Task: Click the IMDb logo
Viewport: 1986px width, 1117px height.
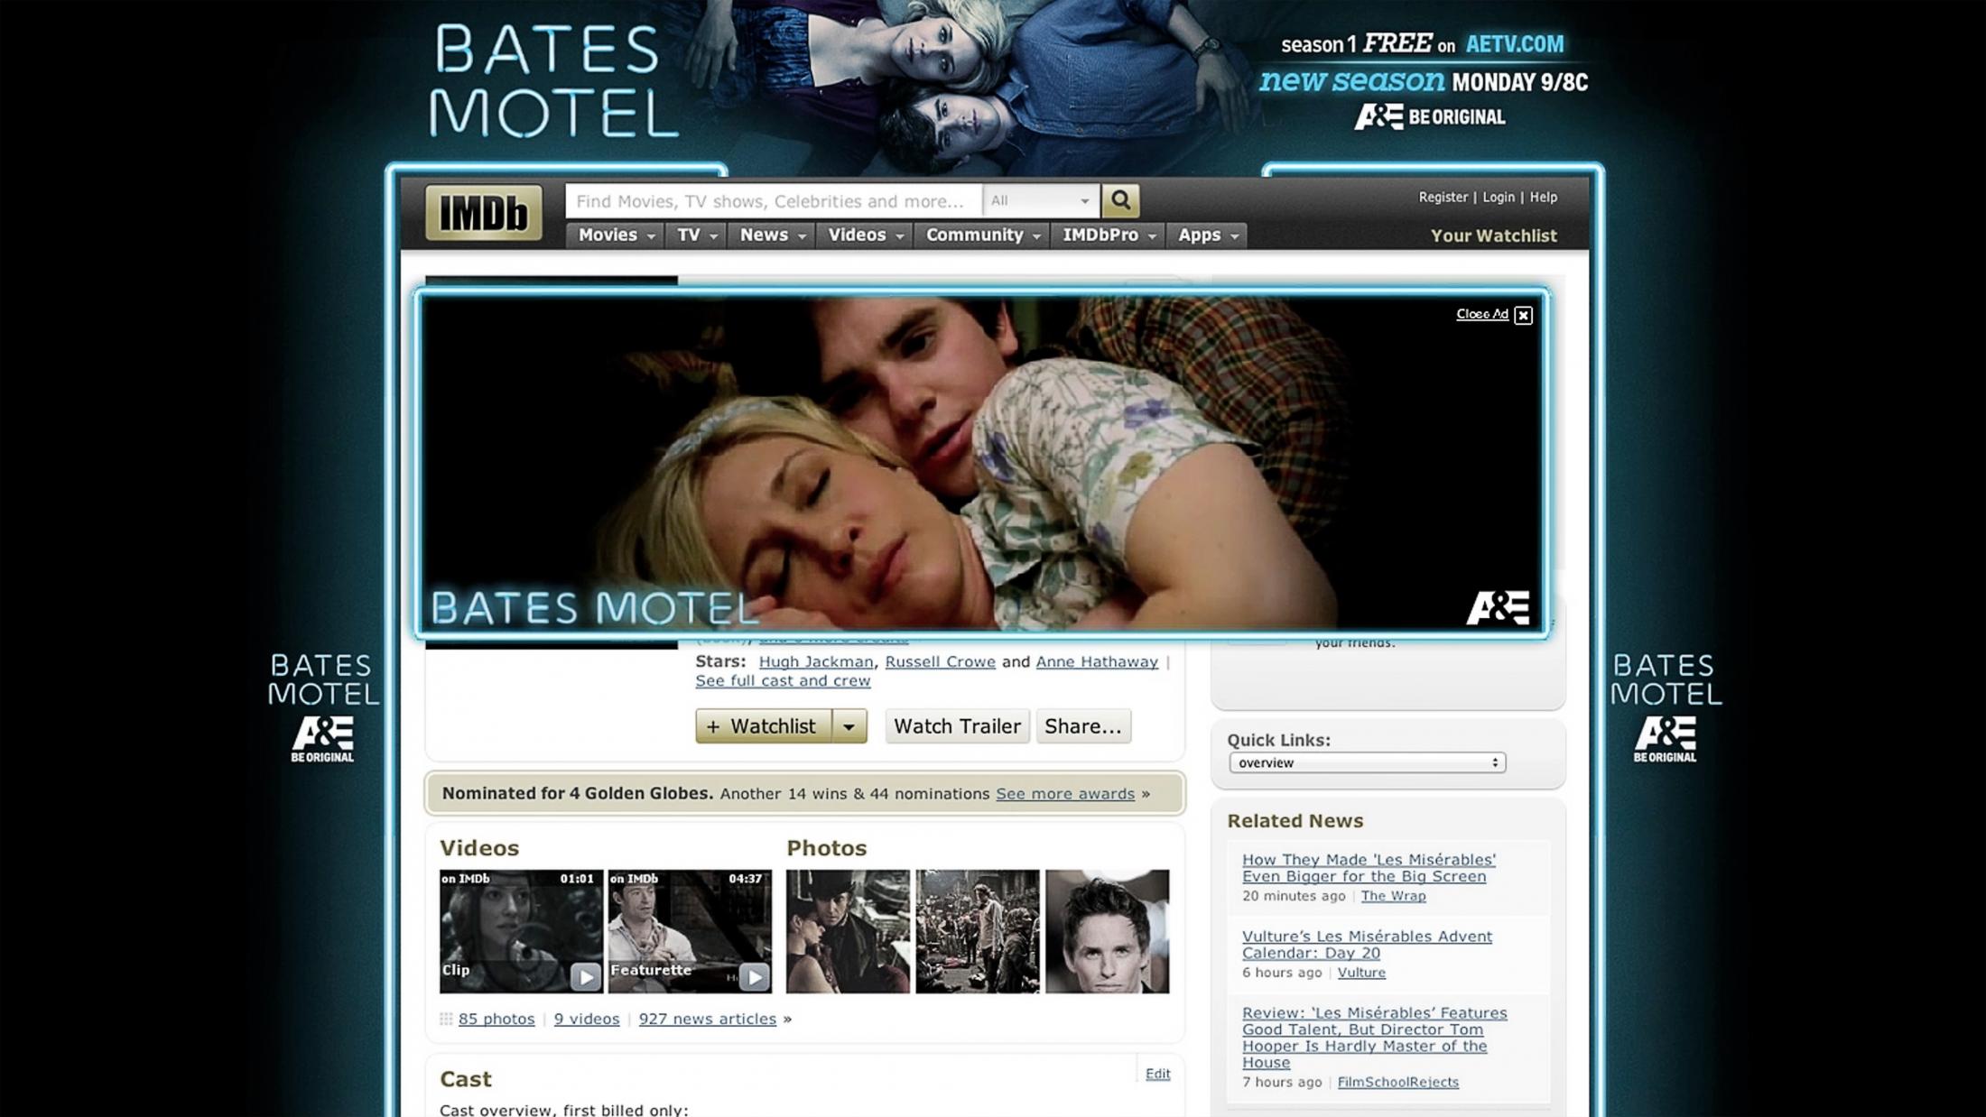Action: 484,213
